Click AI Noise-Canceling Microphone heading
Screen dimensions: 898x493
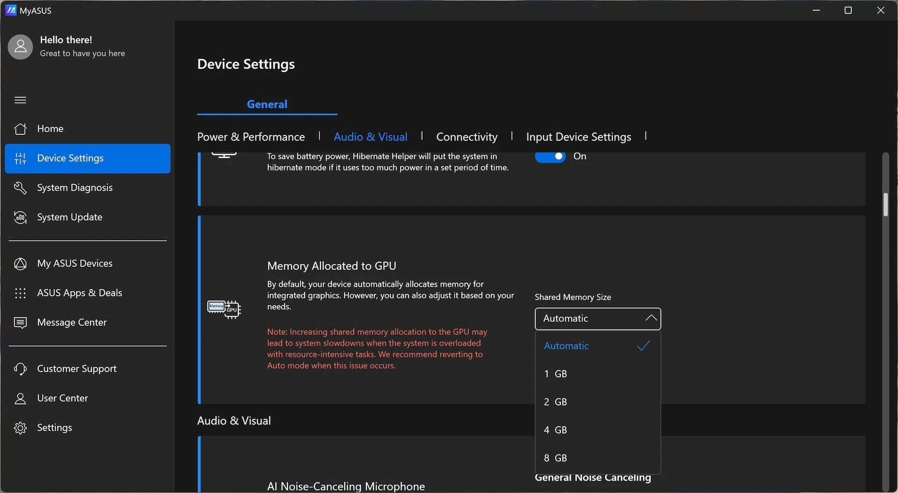pos(346,486)
